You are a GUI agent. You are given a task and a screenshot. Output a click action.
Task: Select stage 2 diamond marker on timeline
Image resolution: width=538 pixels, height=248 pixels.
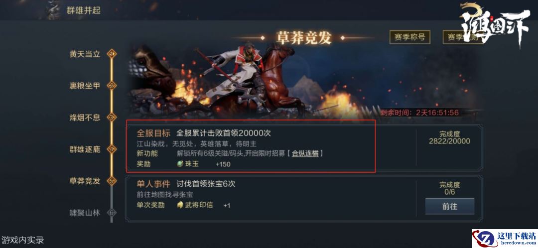(112, 86)
